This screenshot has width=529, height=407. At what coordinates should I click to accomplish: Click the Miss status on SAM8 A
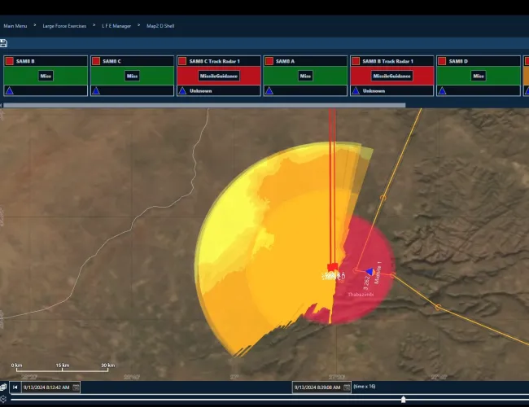coord(305,76)
